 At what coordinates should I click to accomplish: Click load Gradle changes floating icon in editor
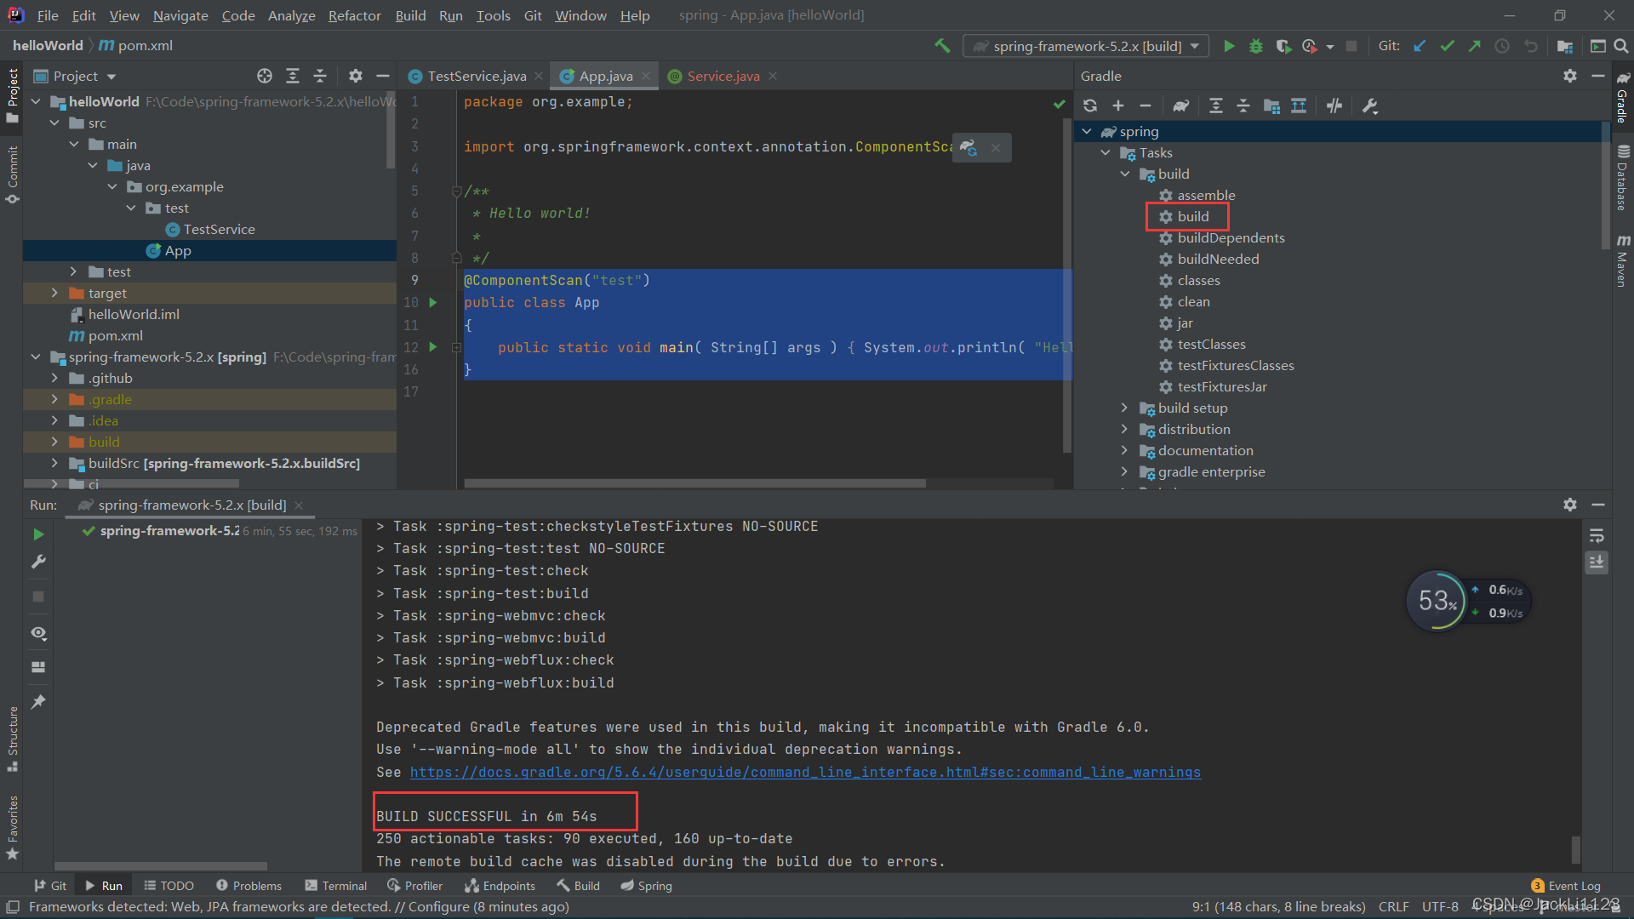(x=968, y=147)
